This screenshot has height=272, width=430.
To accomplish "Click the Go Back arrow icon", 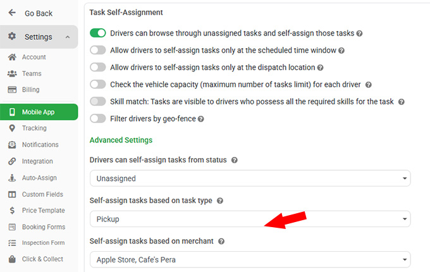I will tap(12, 13).
